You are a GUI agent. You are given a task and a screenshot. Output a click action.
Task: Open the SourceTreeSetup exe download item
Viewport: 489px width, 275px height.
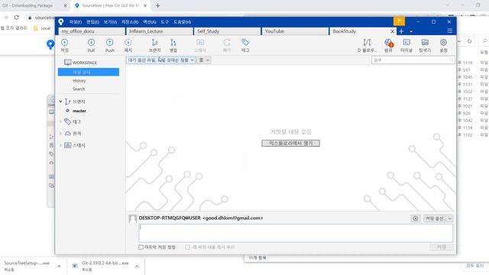coord(28,266)
